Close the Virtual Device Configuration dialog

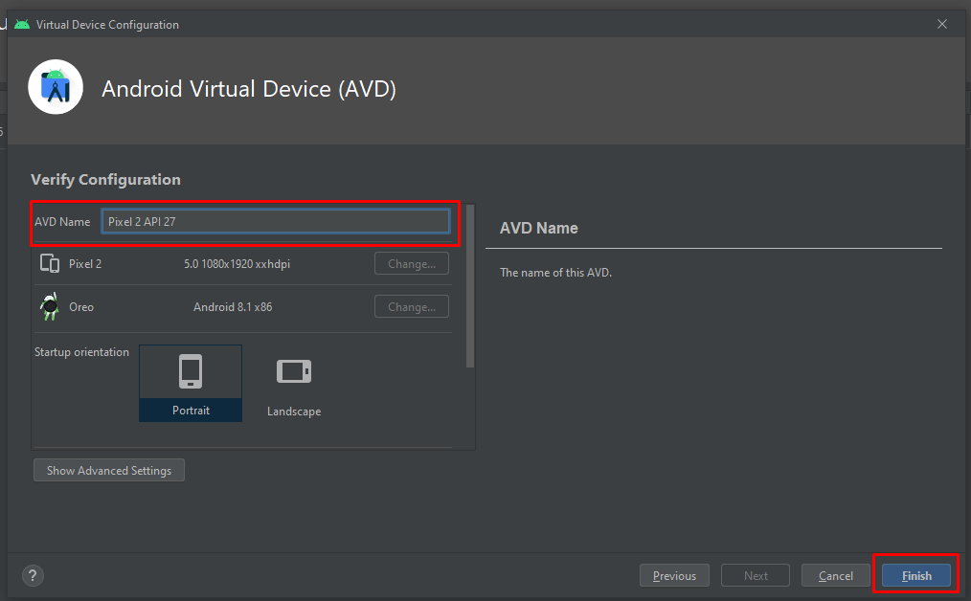tap(942, 24)
